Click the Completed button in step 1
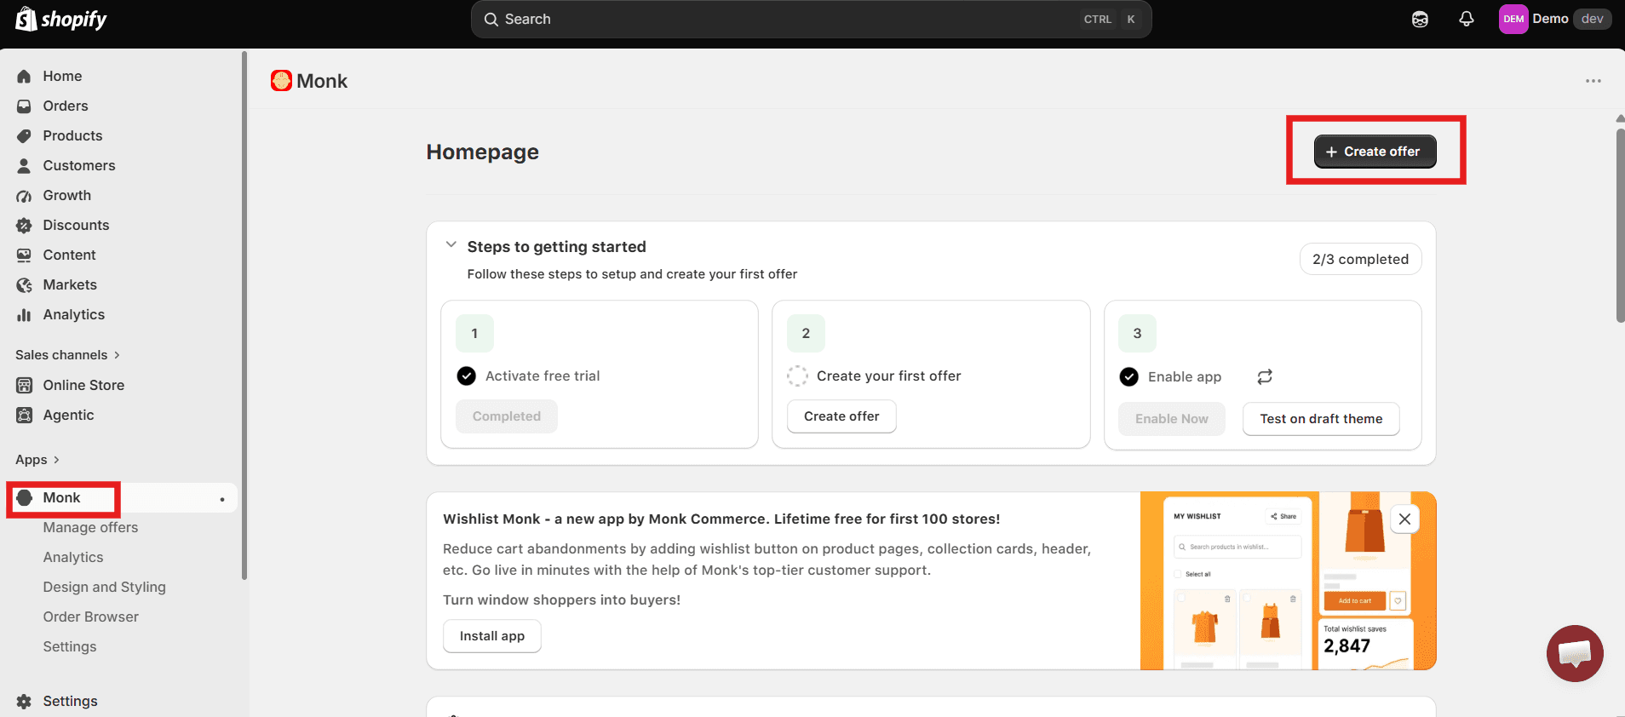1625x717 pixels. tap(507, 416)
